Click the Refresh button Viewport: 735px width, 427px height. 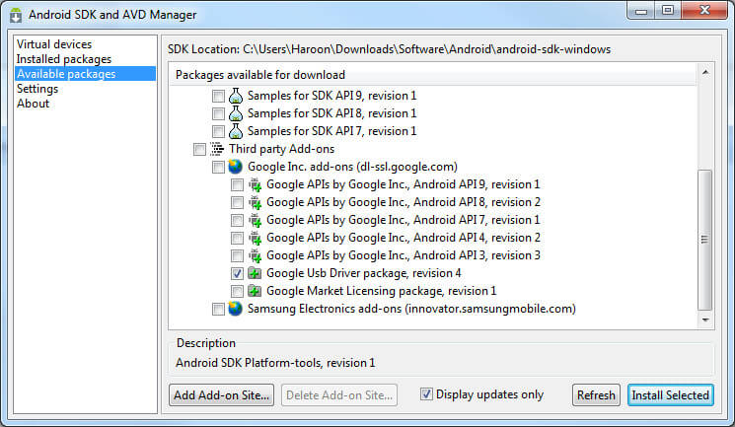[596, 395]
